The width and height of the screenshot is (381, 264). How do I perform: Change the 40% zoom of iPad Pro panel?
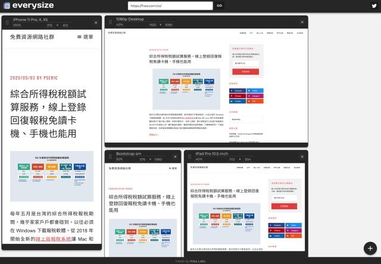tap(199, 159)
